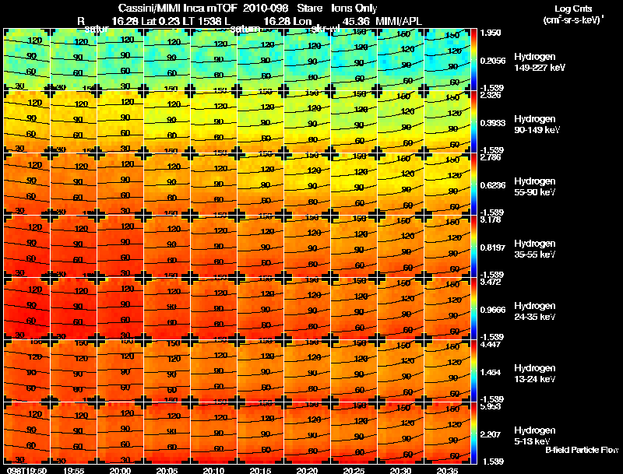Click the Hydrogen 90-149 keV color bar
623x474 pixels.
[x=473, y=122]
